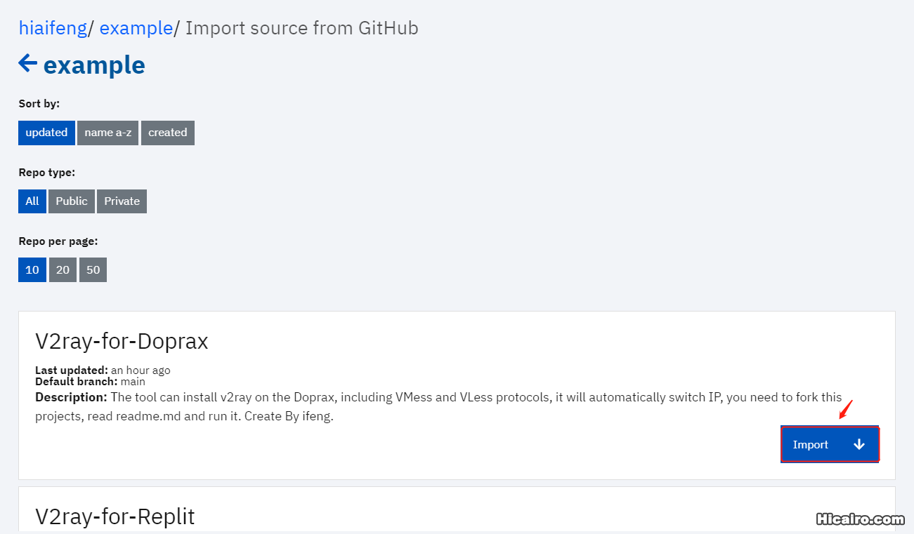Open the hiaifeng breadcrumb link
This screenshot has width=914, height=534.
pyautogui.click(x=53, y=28)
